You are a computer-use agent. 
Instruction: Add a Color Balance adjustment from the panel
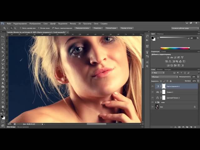[170, 62]
